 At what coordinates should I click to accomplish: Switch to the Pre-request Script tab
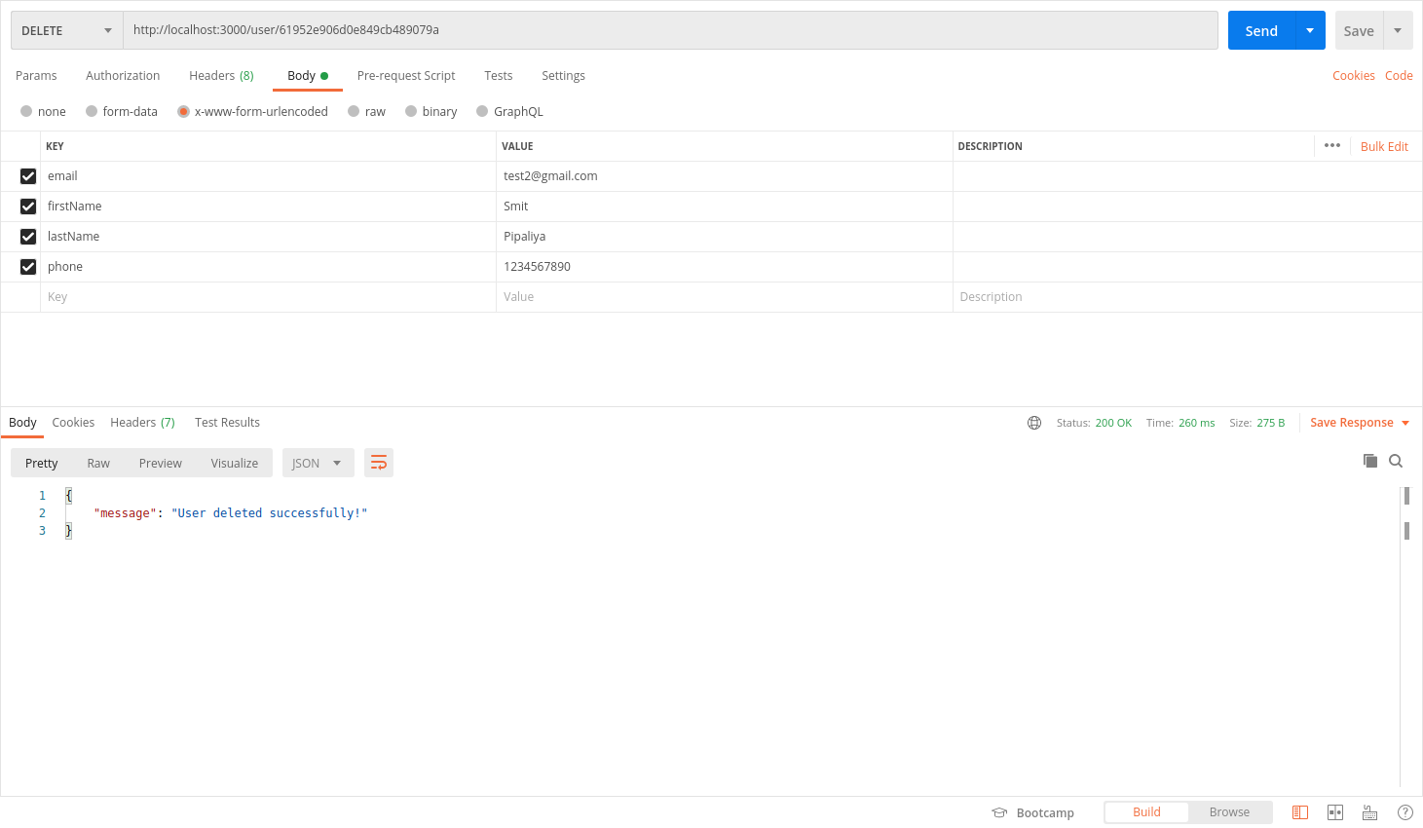tap(406, 75)
